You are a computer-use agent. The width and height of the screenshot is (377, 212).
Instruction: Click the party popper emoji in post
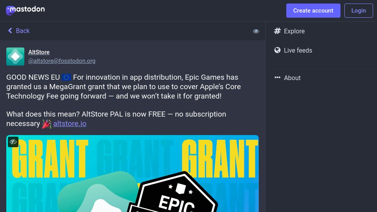[x=47, y=124]
